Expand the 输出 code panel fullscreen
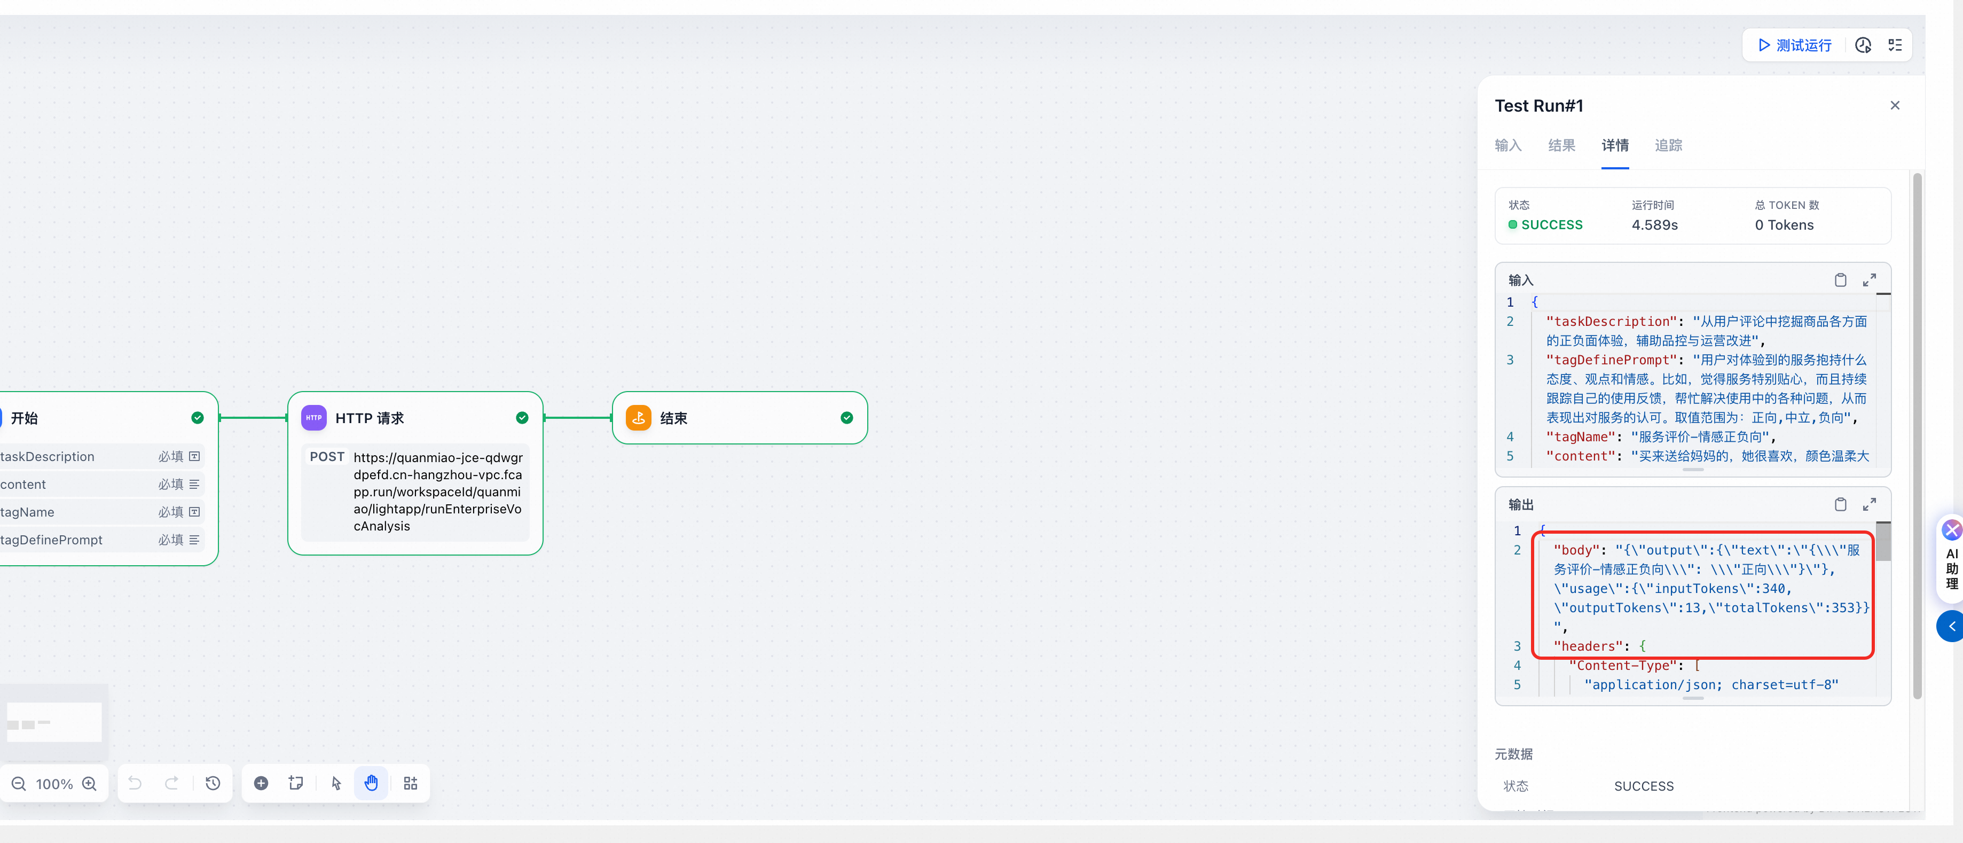This screenshot has width=1963, height=843. pyautogui.click(x=1869, y=505)
